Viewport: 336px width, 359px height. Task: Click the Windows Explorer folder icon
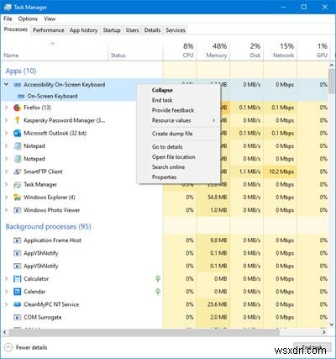tap(18, 198)
